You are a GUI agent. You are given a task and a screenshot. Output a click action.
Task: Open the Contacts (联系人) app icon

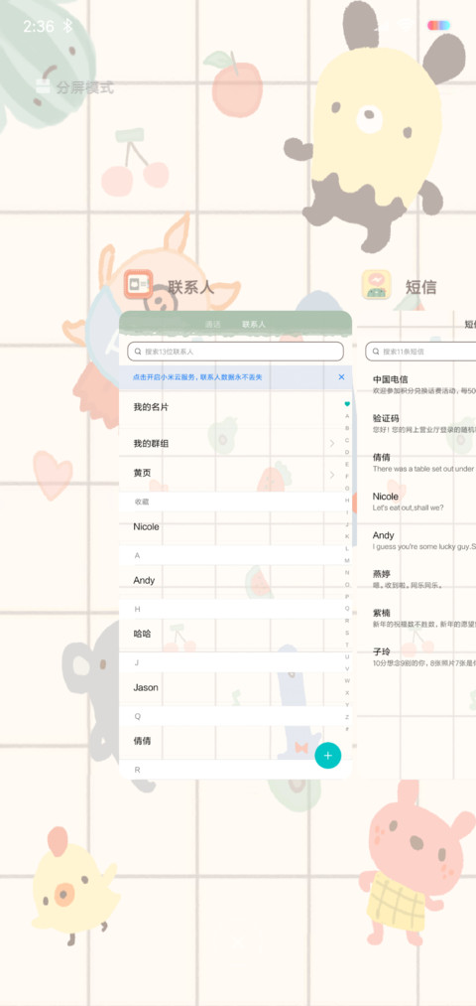point(138,284)
